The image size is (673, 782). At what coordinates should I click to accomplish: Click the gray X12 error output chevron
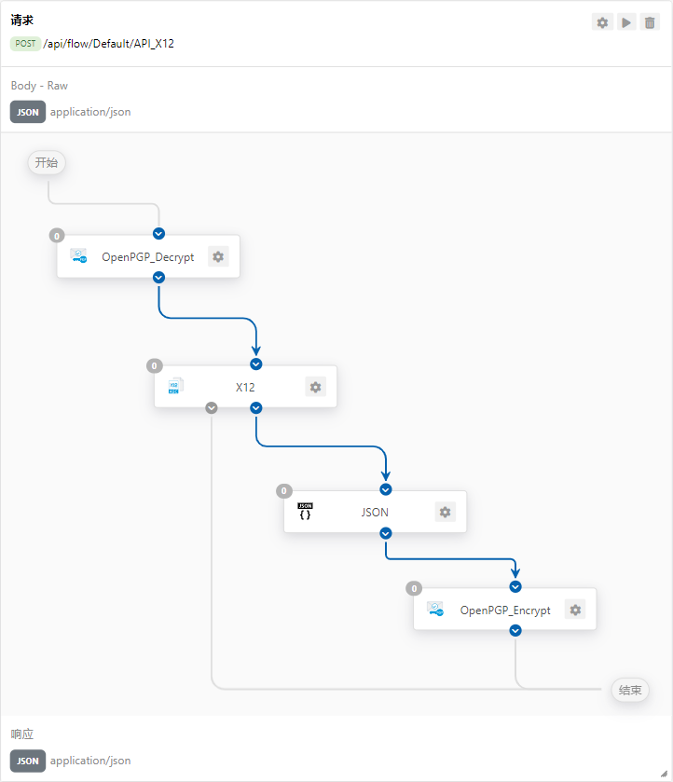212,407
